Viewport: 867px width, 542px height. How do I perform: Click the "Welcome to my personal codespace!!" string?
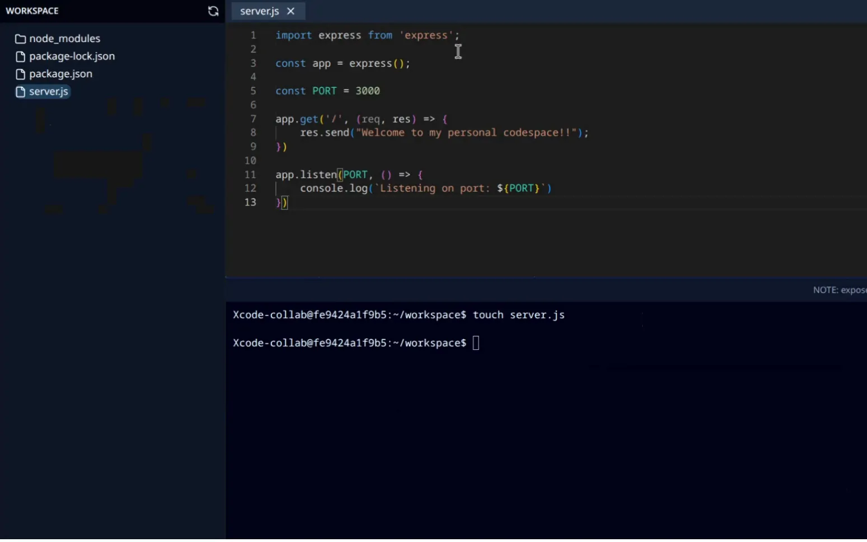(466, 133)
